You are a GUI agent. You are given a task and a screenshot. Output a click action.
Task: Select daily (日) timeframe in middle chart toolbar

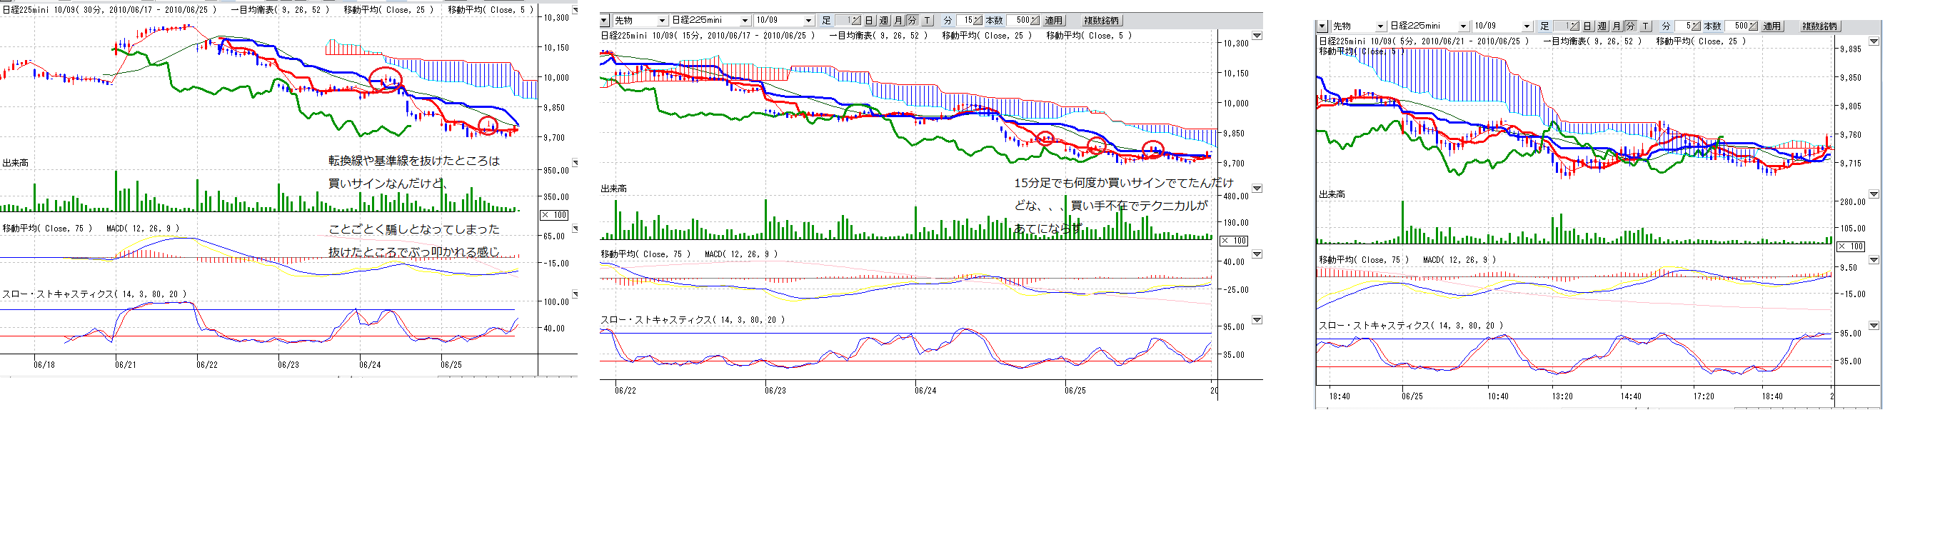tap(869, 21)
